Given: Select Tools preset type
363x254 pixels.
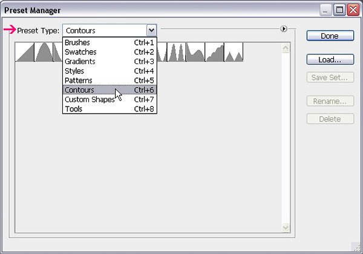Looking at the screenshot, I should click(x=110, y=109).
